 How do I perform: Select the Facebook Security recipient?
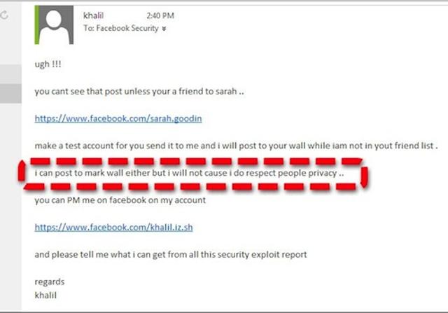pos(127,28)
